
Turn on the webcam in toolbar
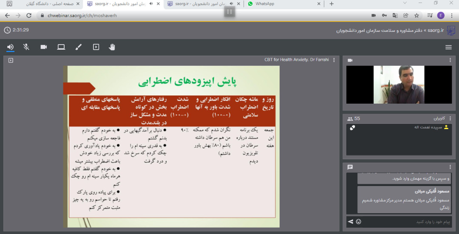[44, 47]
